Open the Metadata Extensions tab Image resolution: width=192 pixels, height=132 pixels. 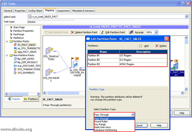(83, 11)
